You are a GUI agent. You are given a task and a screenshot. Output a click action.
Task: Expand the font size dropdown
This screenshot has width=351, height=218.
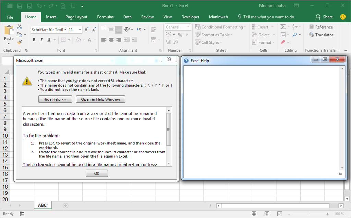80,30
